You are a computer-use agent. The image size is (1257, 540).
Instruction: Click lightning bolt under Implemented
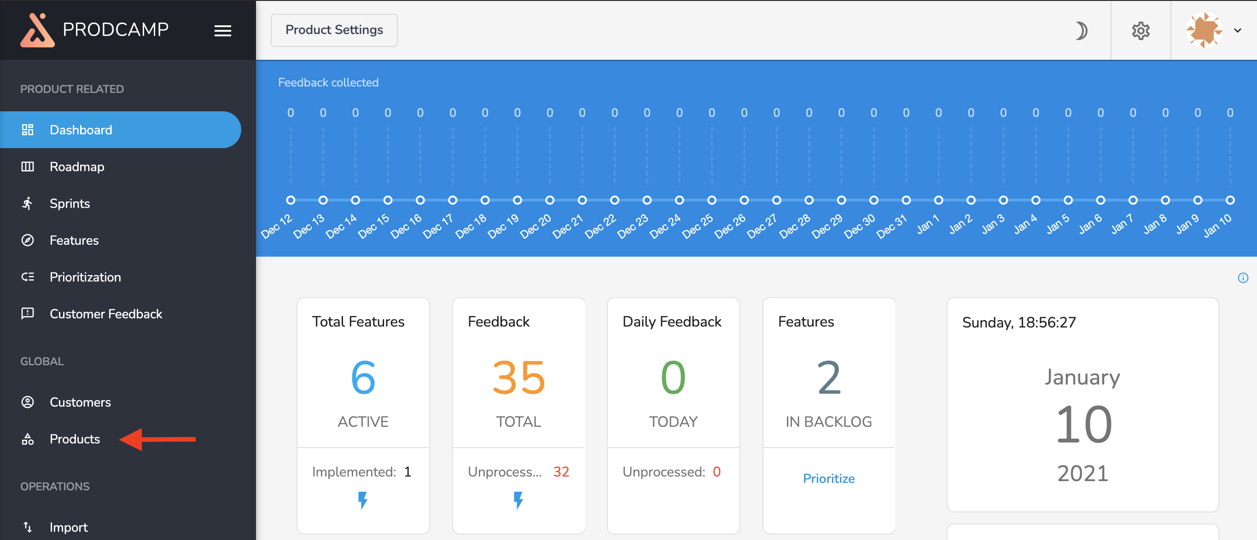pyautogui.click(x=362, y=500)
